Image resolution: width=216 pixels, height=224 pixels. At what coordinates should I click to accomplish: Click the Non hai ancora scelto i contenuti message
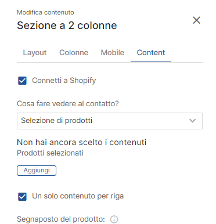click(82, 142)
